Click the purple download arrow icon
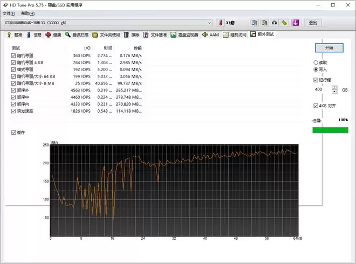356x264 pixels. [295, 23]
